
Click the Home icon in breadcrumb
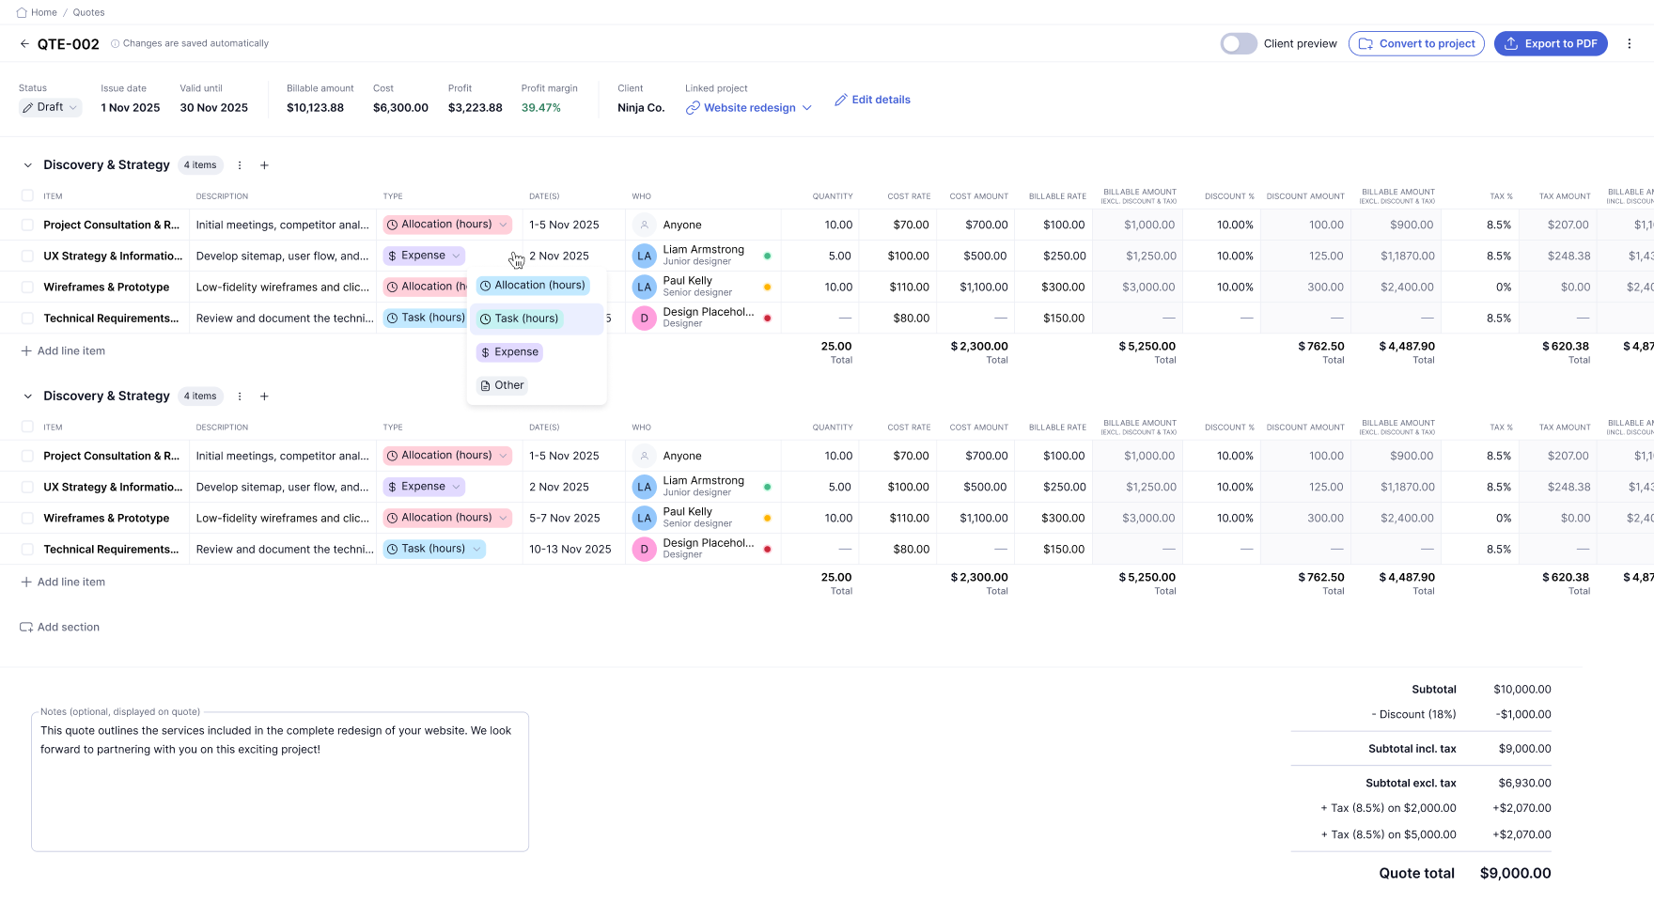(x=22, y=12)
